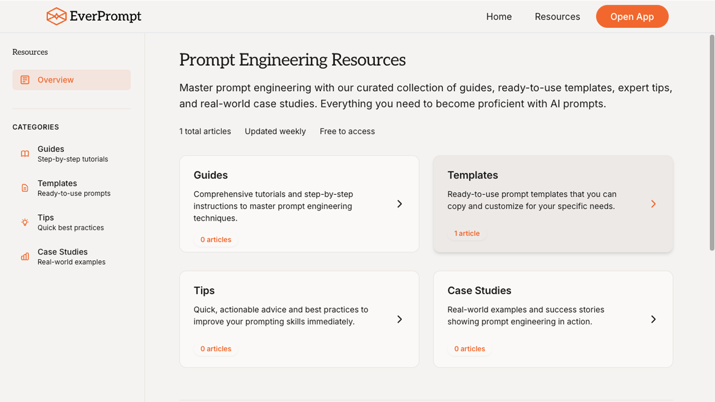Click the '0 articles' badge on Case Studies
Viewport: 715px width, 402px height.
click(x=470, y=348)
